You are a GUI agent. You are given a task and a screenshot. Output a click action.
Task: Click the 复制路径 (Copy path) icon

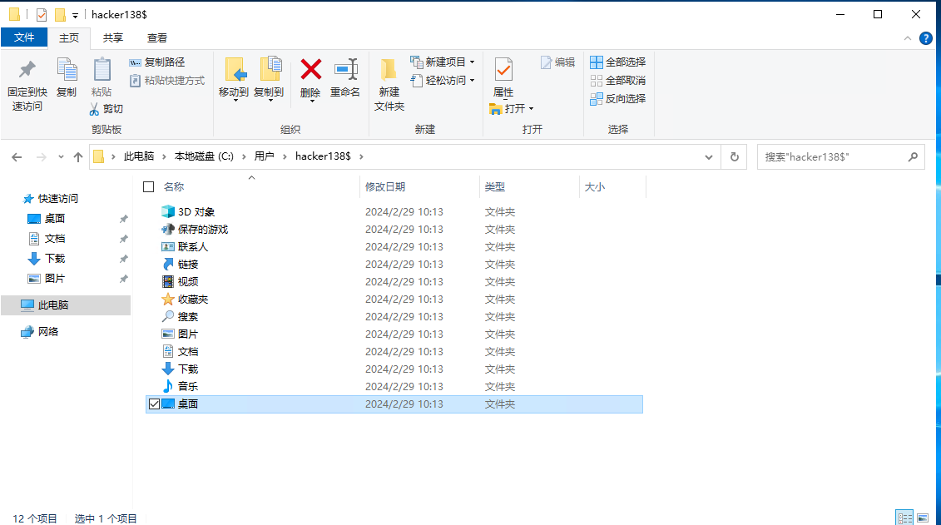136,62
